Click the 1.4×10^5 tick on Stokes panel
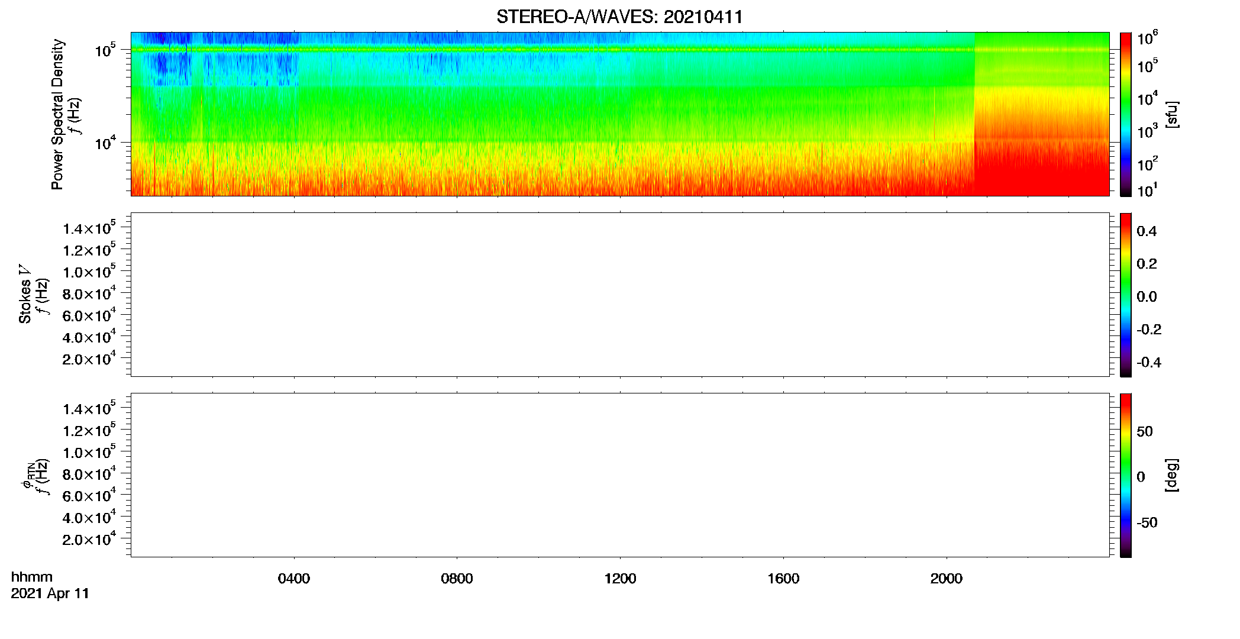This screenshot has width=1240, height=639. click(x=89, y=227)
